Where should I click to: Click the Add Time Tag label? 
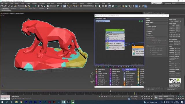pos(134,99)
